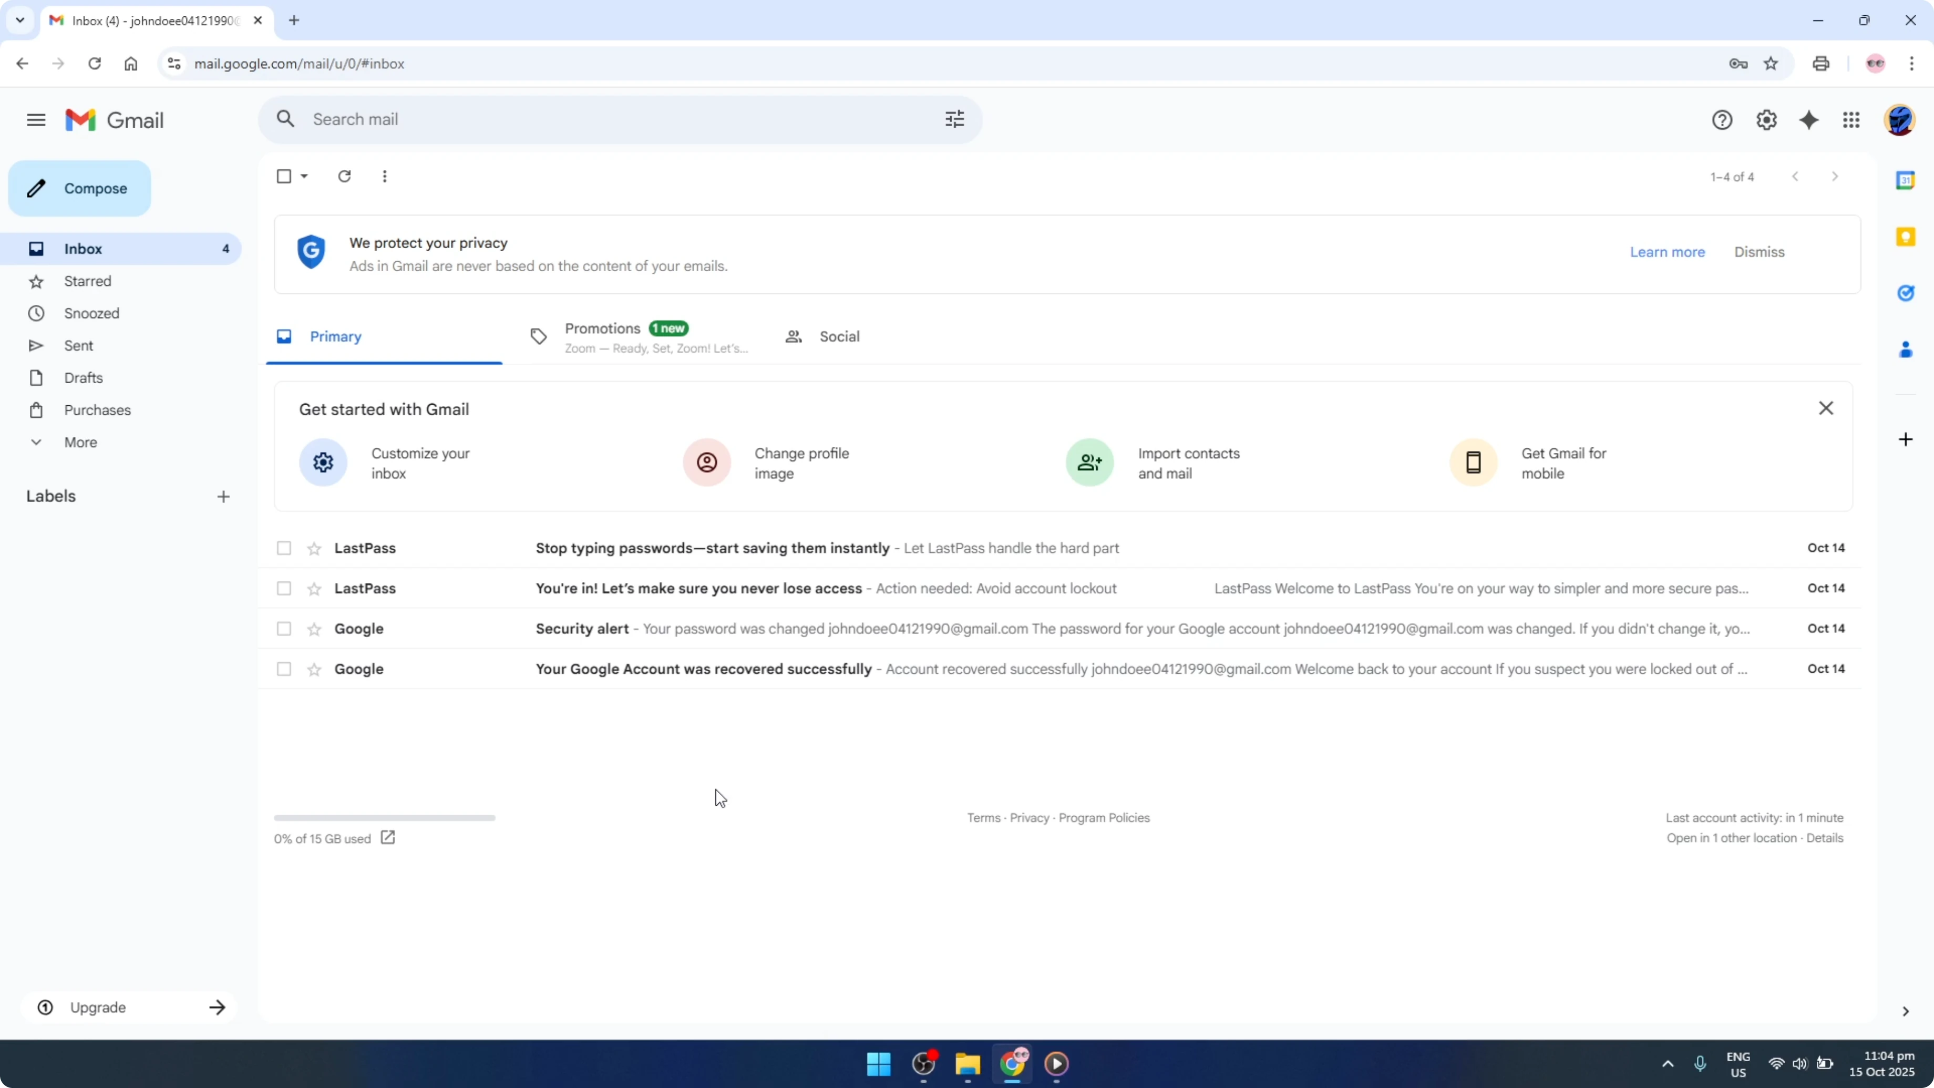
Task: Click the Gmail logo
Action: pyautogui.click(x=114, y=120)
